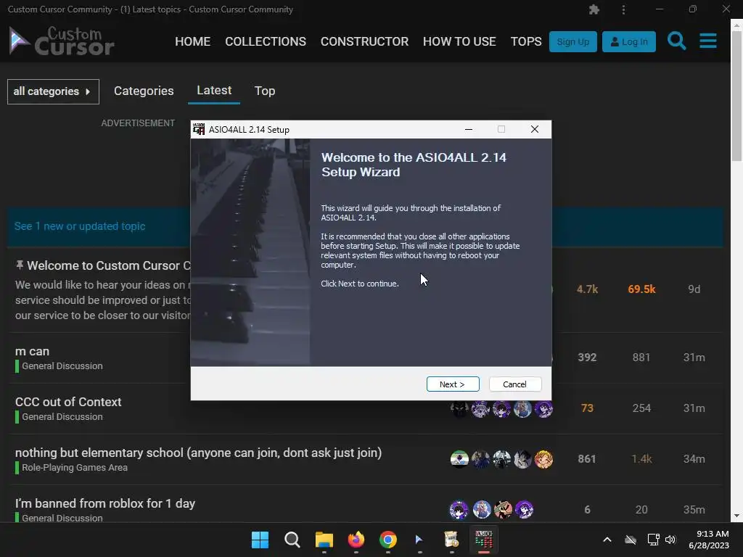Open the site search magnifier icon
Image resolution: width=743 pixels, height=557 pixels.
pos(676,41)
